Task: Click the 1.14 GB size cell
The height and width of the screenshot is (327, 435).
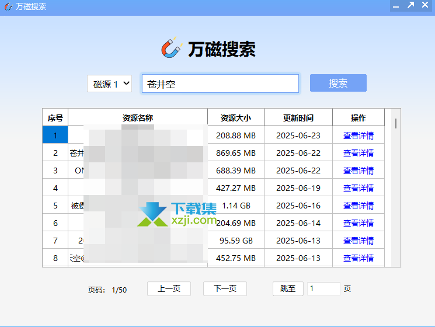Action: click(x=236, y=205)
